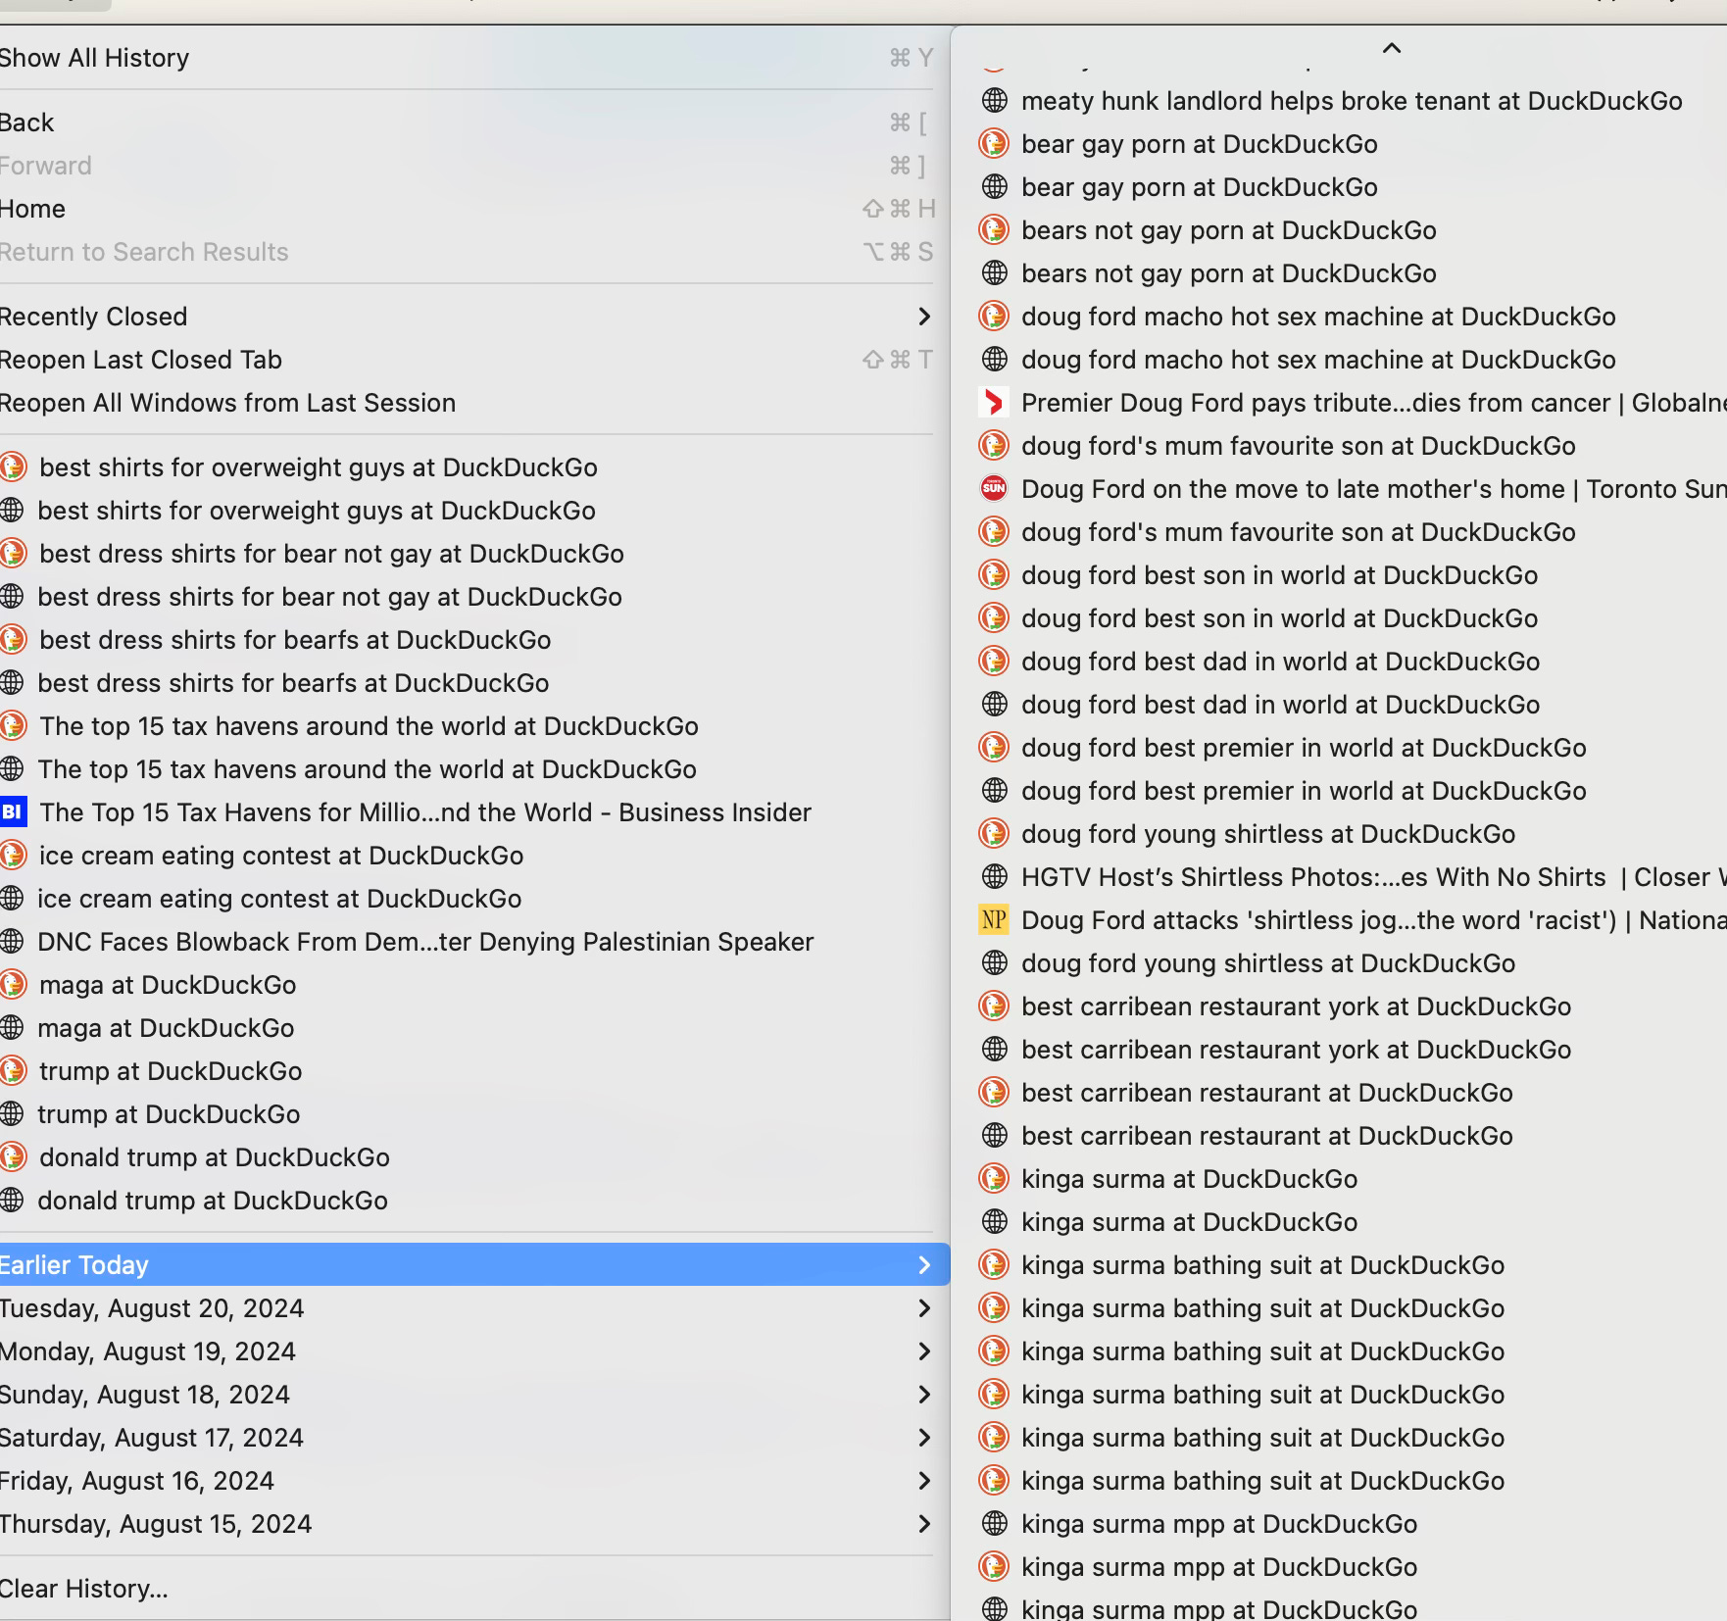Click the scroll-up arrow atop the submenu
The width and height of the screenshot is (1727, 1621).
pyautogui.click(x=1391, y=47)
